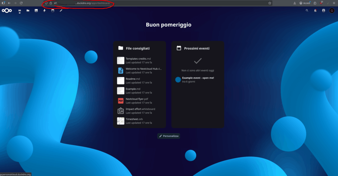Click the Firefox Accedi account button
The image size is (338, 176).
coord(304,3)
